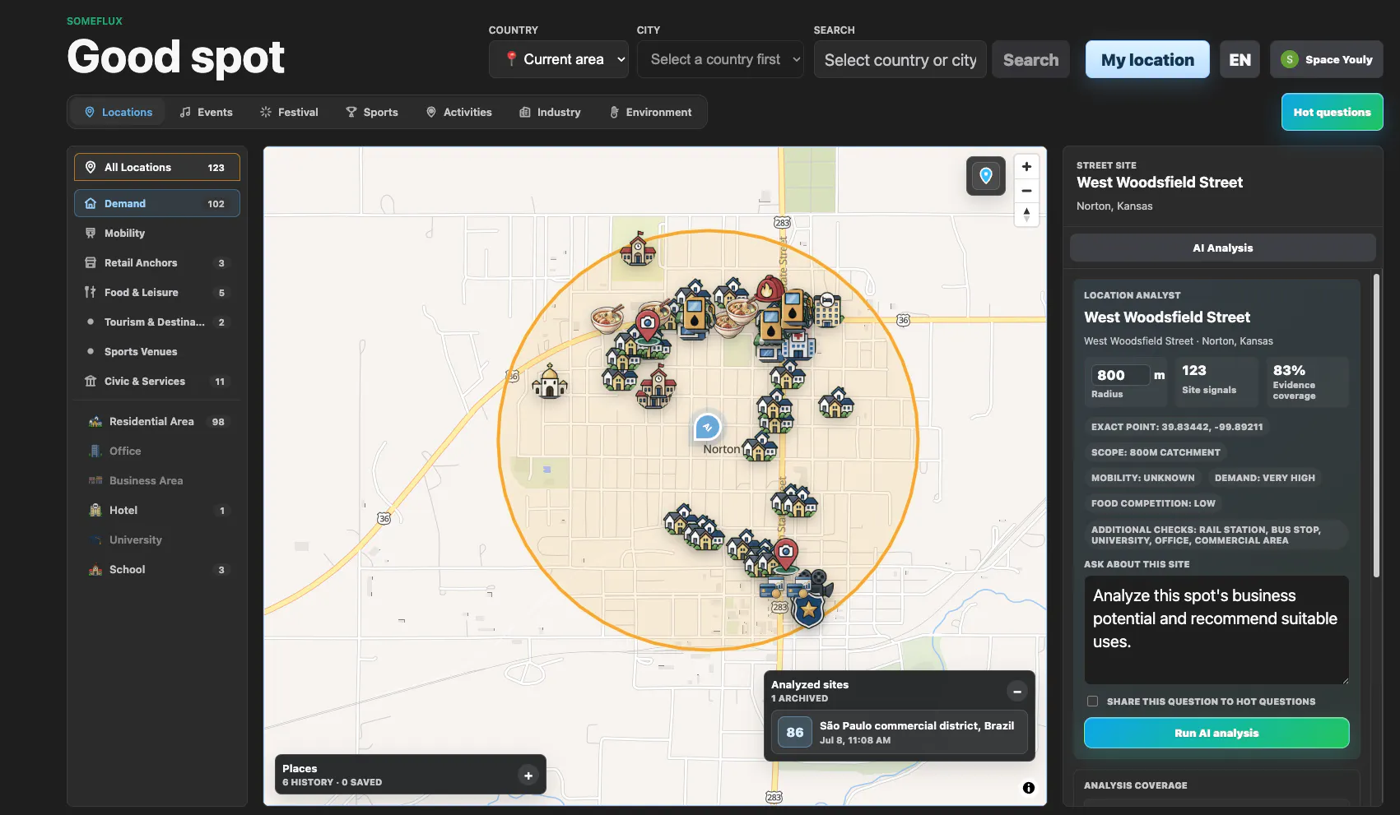
Task: Open the map info icon
Action: [x=1028, y=788]
